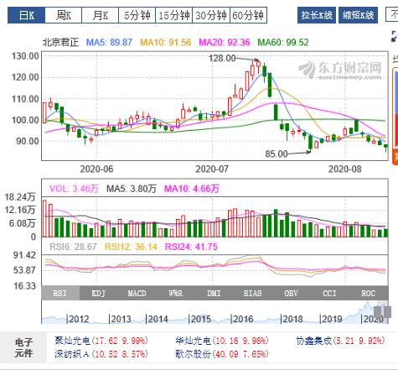
Task: Open the 歌尔股份 stock link
Action: [193, 354]
